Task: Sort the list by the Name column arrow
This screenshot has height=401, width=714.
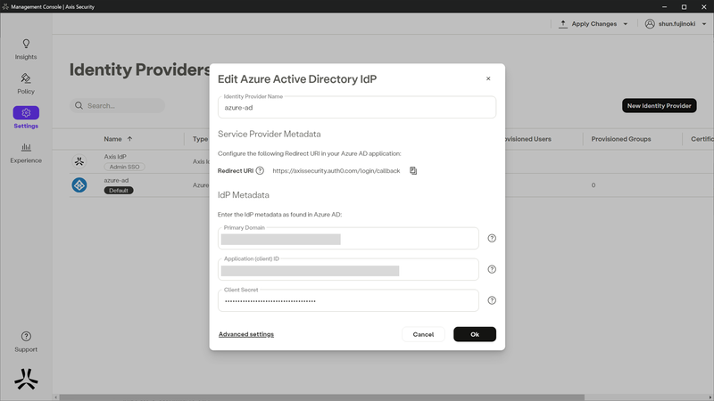Action: (x=129, y=139)
